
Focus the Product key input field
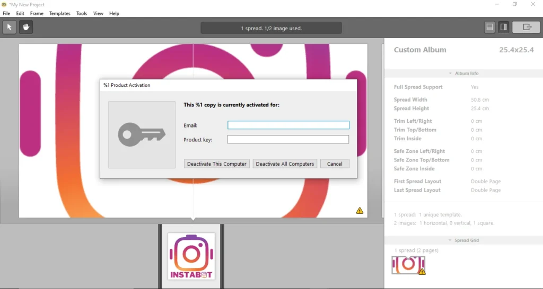pos(288,139)
